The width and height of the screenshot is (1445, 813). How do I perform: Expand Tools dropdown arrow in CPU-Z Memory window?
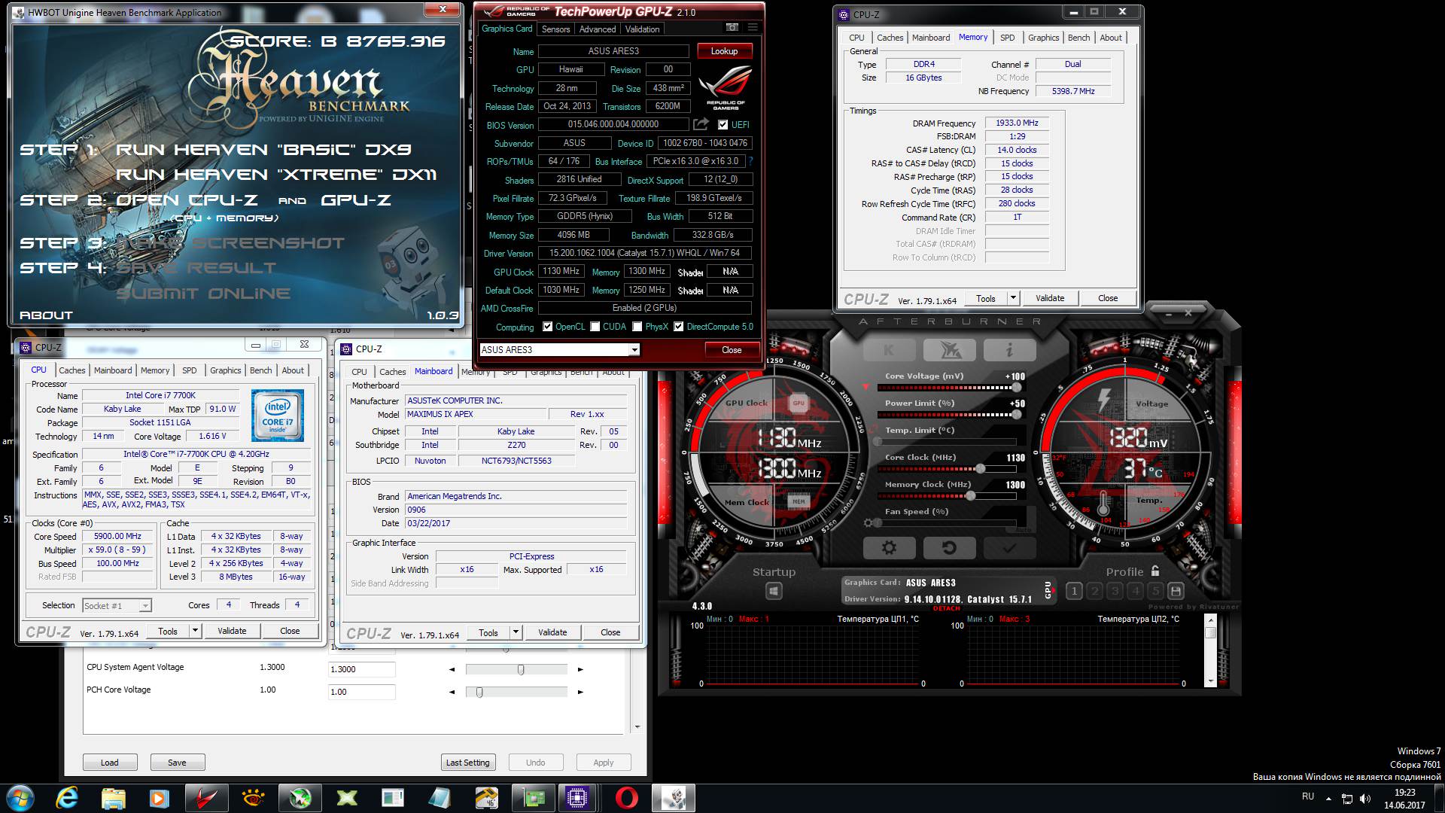[1013, 298]
